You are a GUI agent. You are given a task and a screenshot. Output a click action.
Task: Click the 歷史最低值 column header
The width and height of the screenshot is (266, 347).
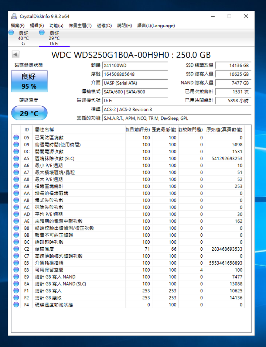point(165,130)
